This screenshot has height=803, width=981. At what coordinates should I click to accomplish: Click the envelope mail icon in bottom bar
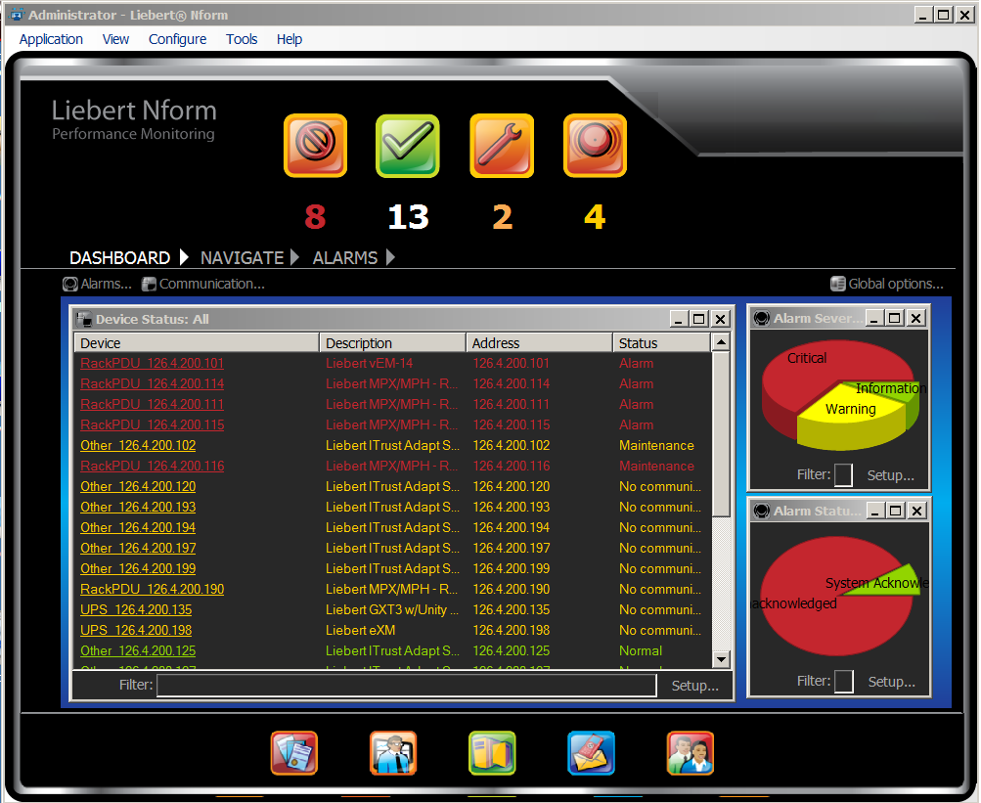click(x=592, y=753)
